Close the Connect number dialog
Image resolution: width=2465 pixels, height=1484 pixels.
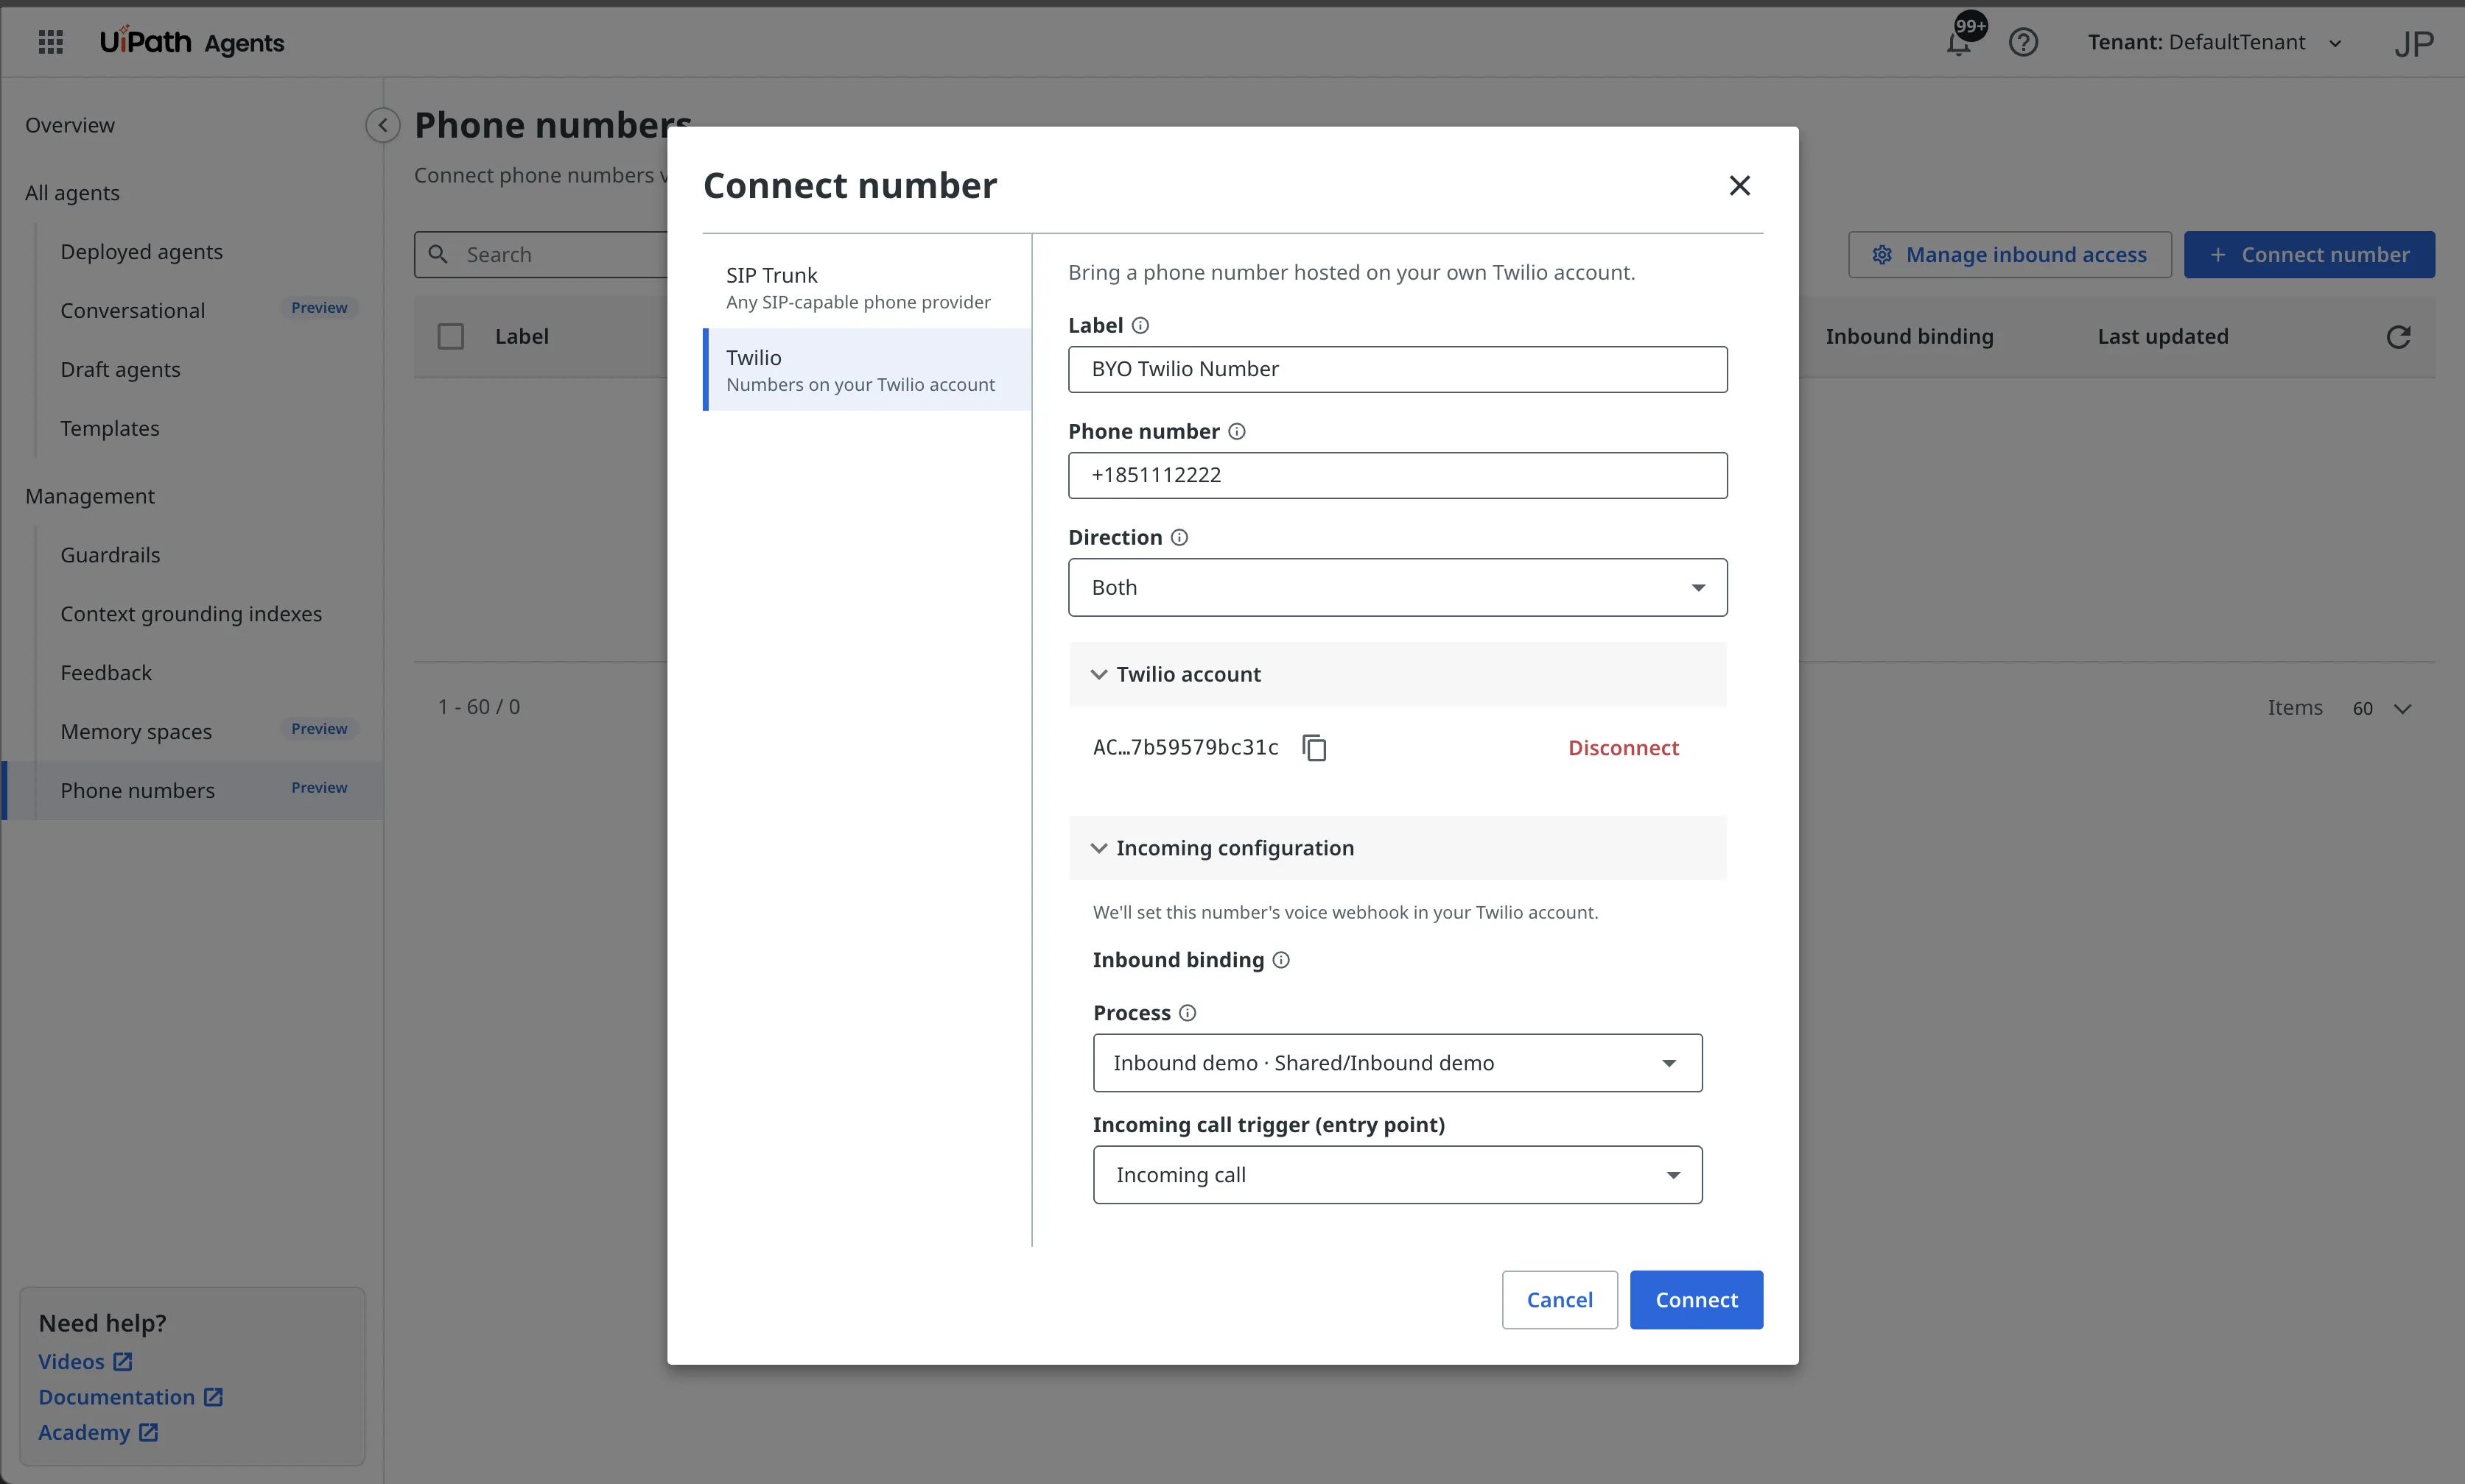(1739, 185)
